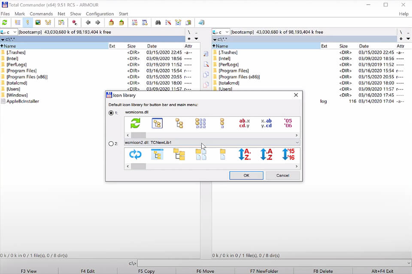Open FTP connection using the FTP toolbar icon
This screenshot has height=274, width=412.
point(135,22)
